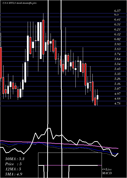Click the 5.07 price axis label
The image size is (127, 178).
coord(117,89)
